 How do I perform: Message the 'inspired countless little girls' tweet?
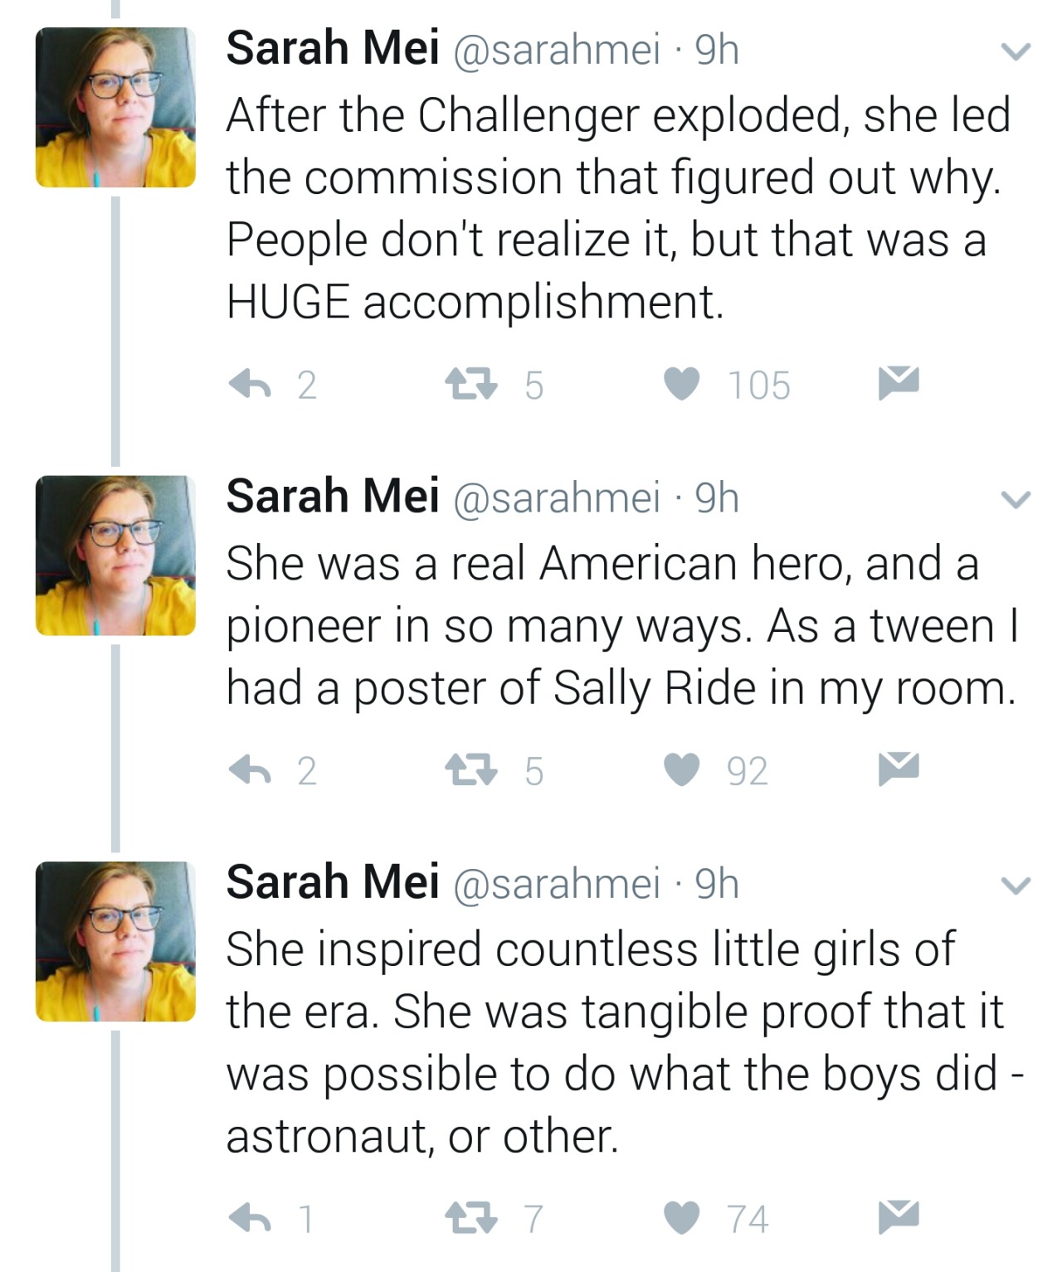[x=899, y=1216]
